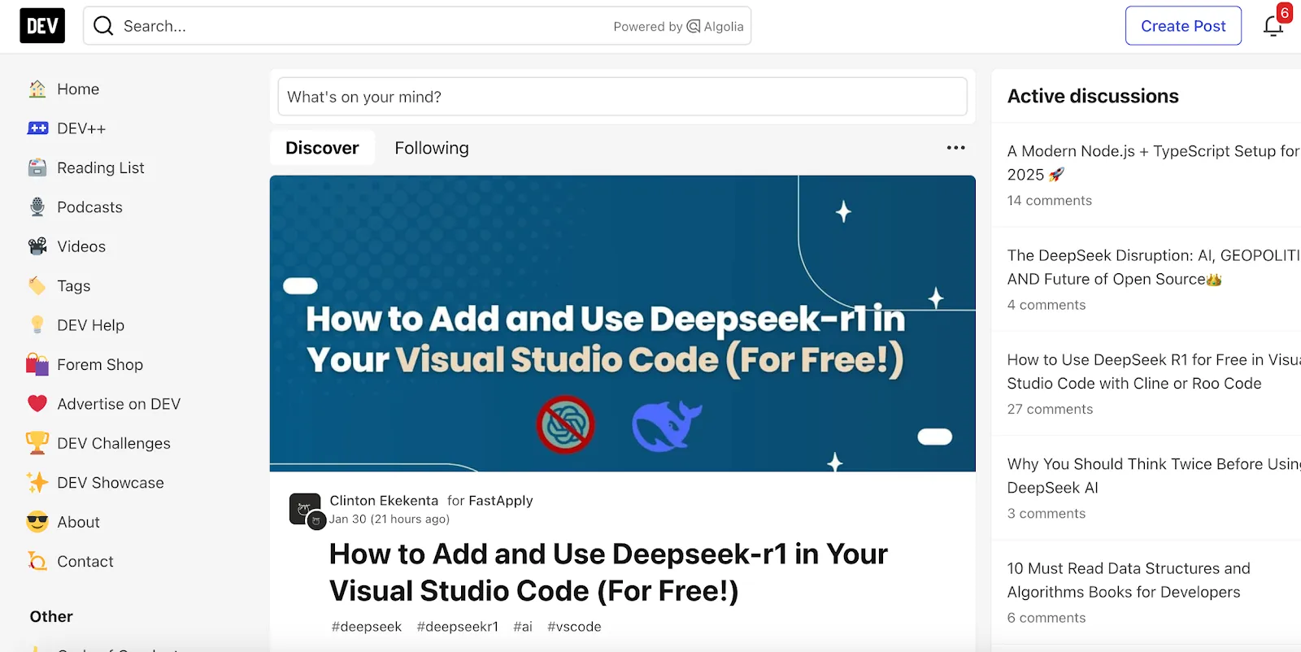Screen dimensions: 1301x652
Task: Open the #deepseekr1 tag
Action: click(x=458, y=627)
